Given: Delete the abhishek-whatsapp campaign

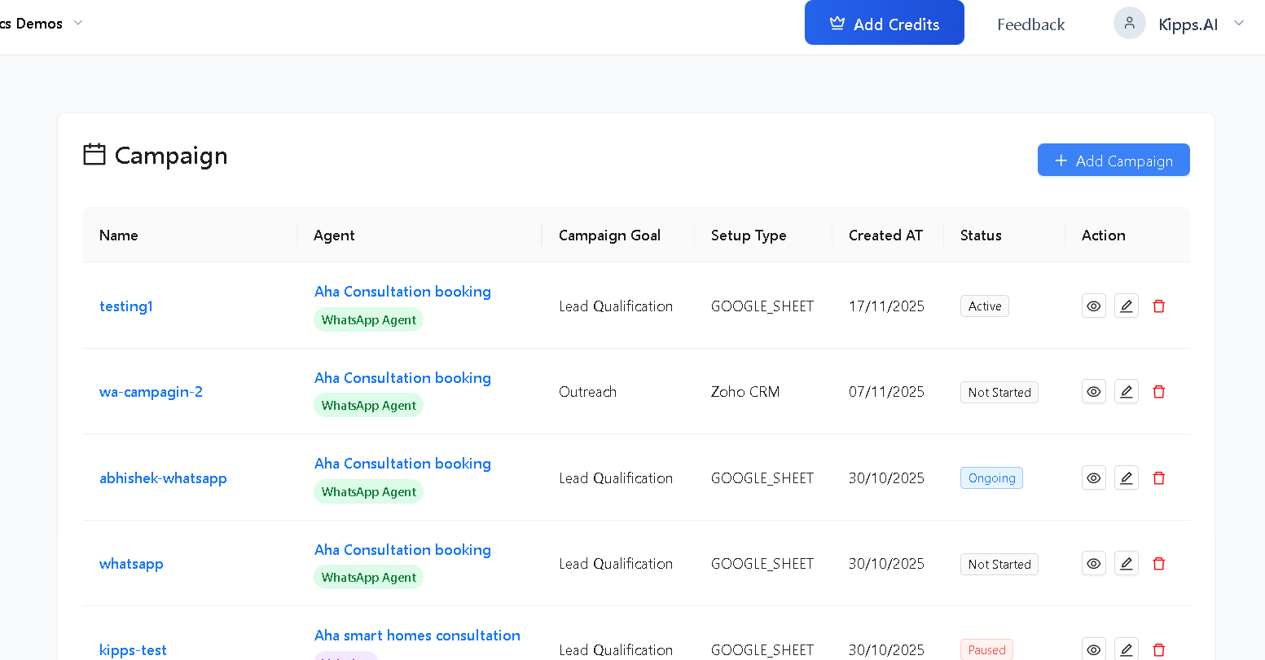Looking at the screenshot, I should pyautogui.click(x=1159, y=478).
